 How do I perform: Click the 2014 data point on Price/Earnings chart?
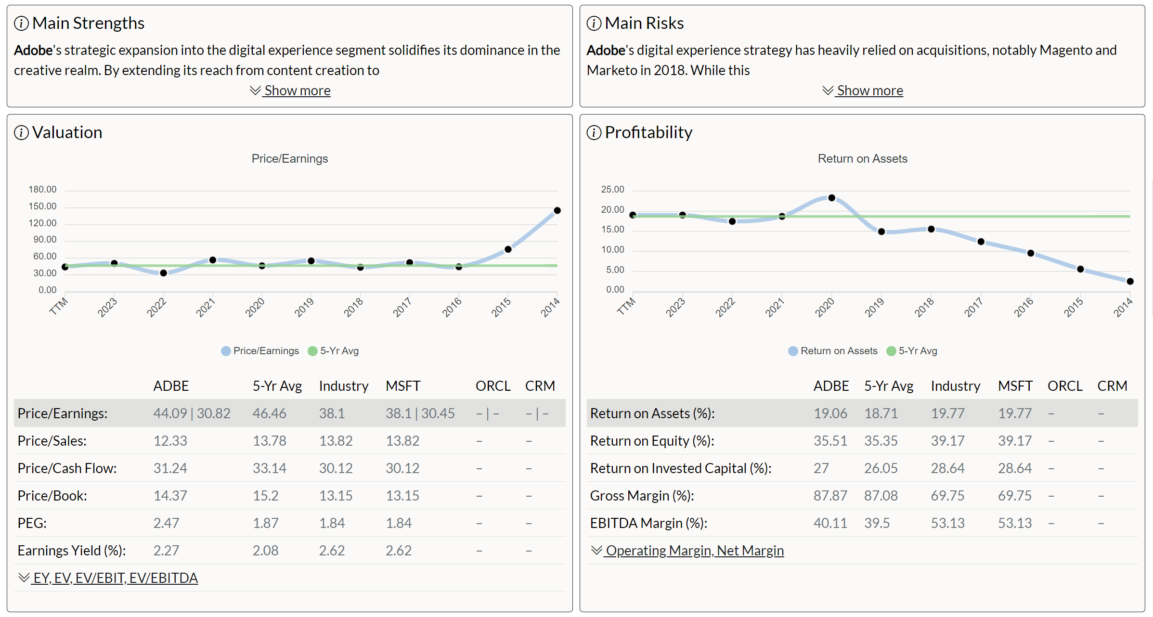(557, 210)
